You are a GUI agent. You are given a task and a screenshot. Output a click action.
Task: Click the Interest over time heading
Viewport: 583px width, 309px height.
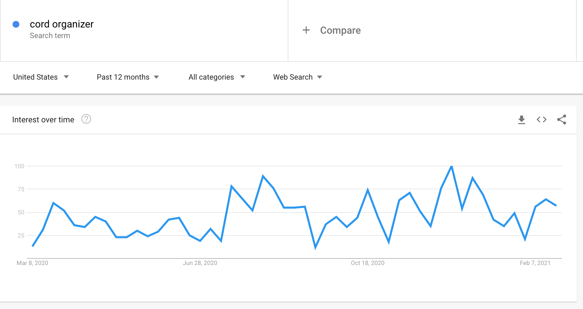tap(43, 120)
